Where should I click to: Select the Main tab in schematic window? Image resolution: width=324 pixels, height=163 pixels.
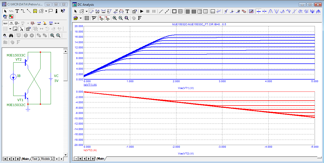tap(25, 159)
